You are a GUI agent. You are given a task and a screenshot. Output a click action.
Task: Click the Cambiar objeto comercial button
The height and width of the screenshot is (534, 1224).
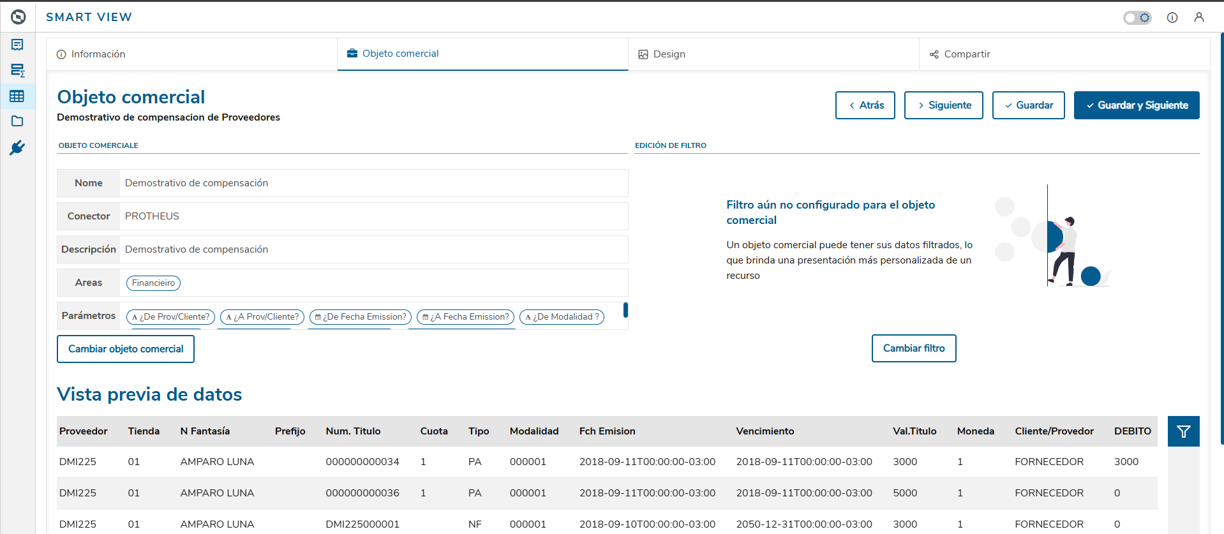(x=126, y=349)
